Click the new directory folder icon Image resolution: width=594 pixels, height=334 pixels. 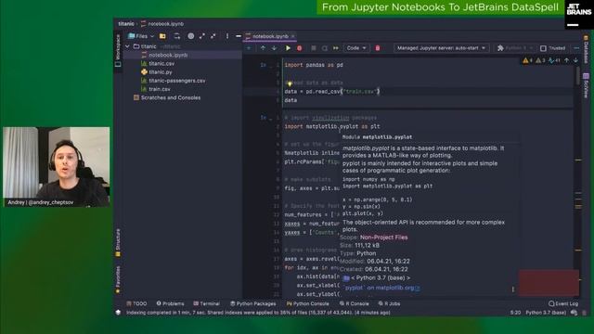[162, 36]
